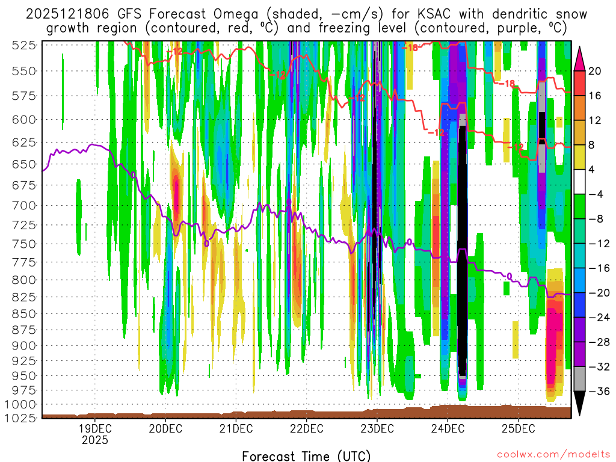Click the 825 pressure level label
Screen dimensions: 616x462
point(24,297)
